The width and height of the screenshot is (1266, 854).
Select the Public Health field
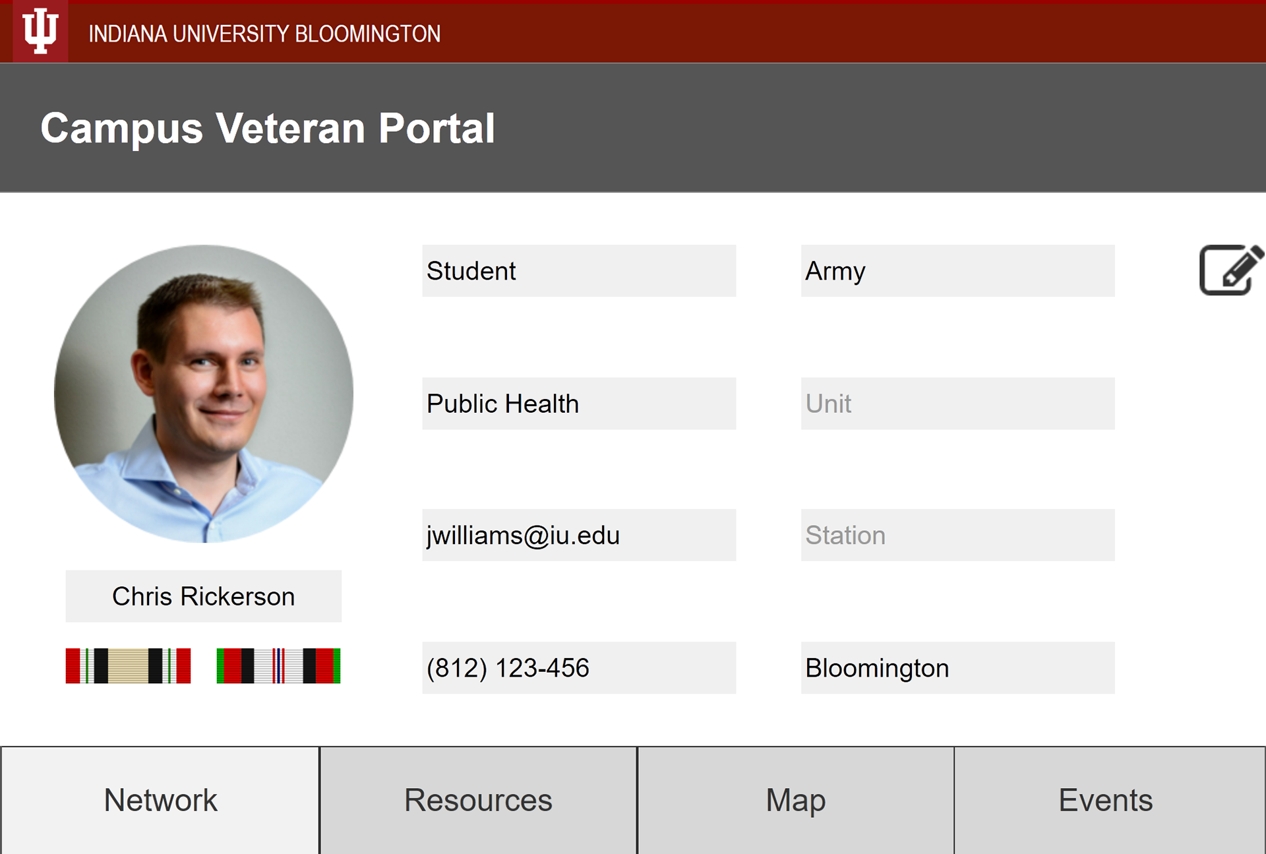click(579, 404)
